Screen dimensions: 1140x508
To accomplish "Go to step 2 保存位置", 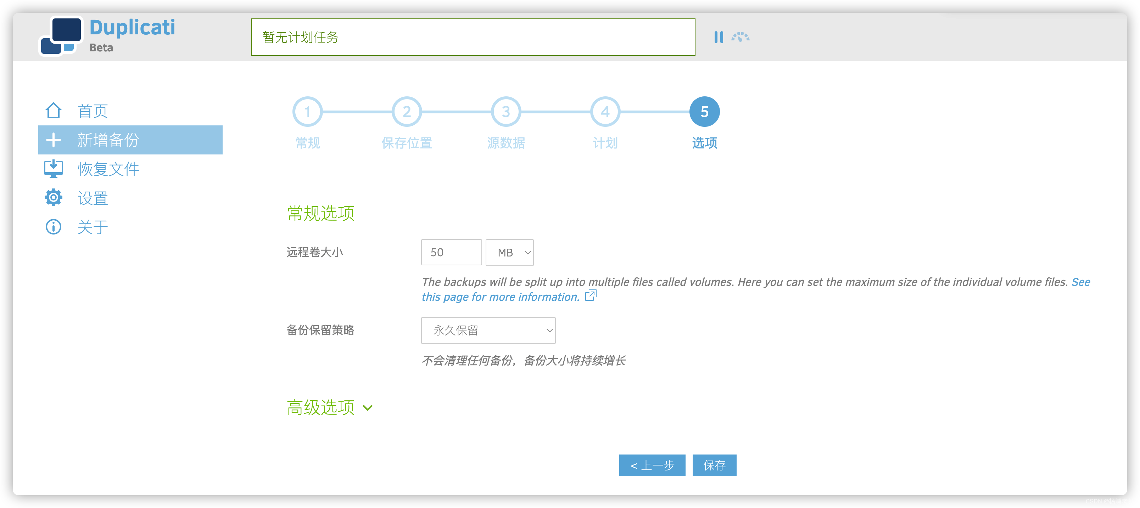I will point(407,112).
